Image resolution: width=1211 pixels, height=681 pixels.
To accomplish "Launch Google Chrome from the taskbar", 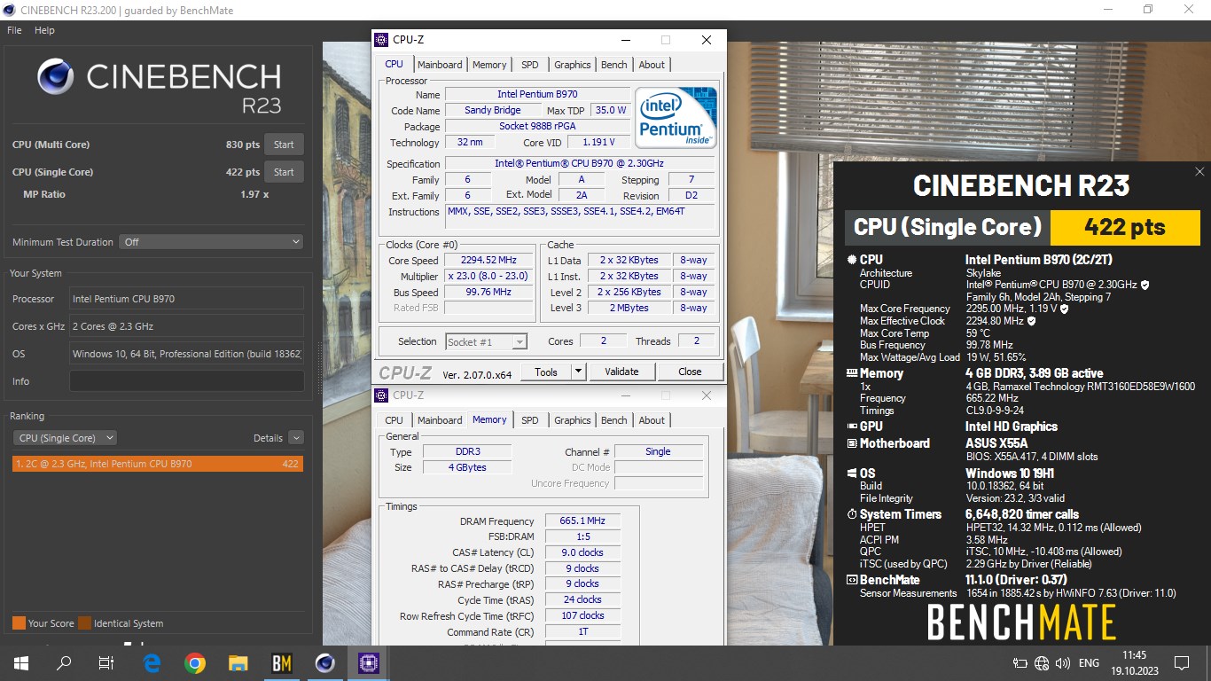I will click(x=195, y=662).
